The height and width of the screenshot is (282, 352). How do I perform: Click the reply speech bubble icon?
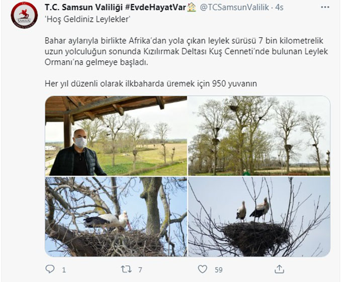(x=50, y=269)
